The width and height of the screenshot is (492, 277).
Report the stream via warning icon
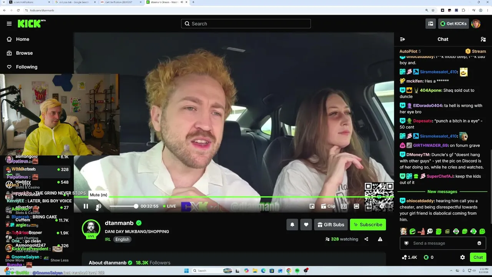coord(380,239)
